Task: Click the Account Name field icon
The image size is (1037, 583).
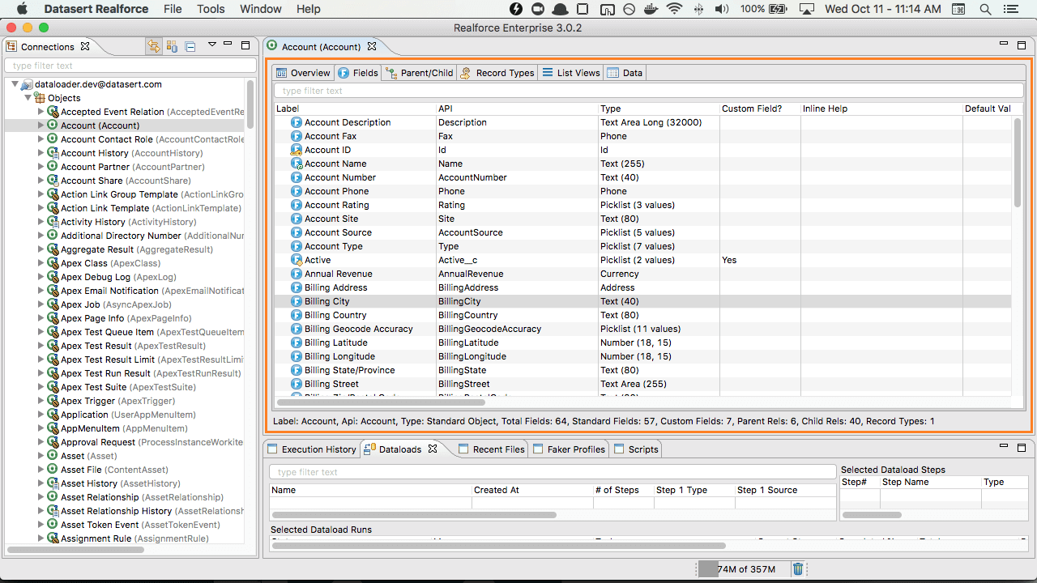Action: [x=297, y=164]
